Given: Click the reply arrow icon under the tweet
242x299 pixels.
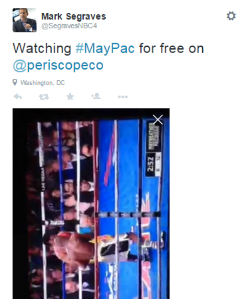Looking at the screenshot, I should coord(18,97).
